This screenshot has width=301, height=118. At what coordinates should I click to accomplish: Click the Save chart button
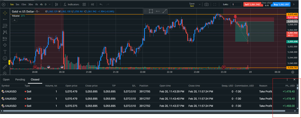coord(192,4)
